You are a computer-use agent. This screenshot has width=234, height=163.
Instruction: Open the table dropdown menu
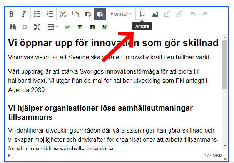pyautogui.click(x=53, y=27)
